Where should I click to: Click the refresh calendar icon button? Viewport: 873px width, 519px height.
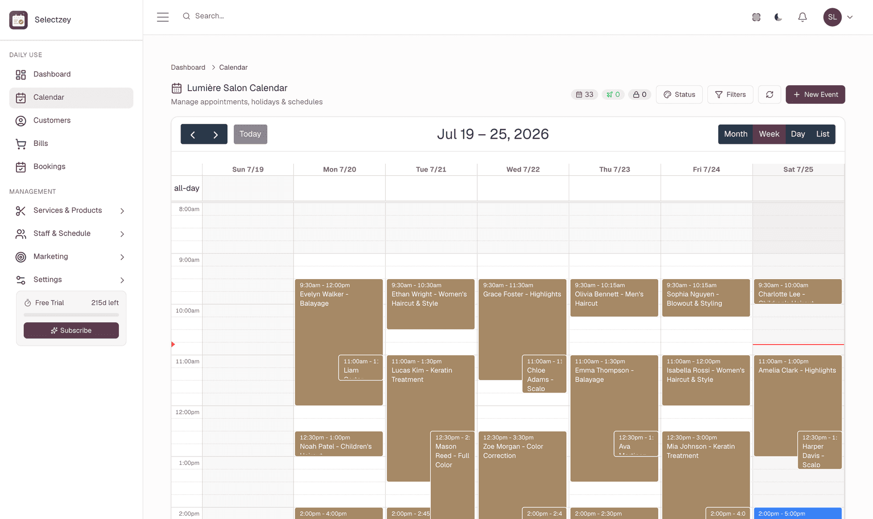pyautogui.click(x=770, y=94)
